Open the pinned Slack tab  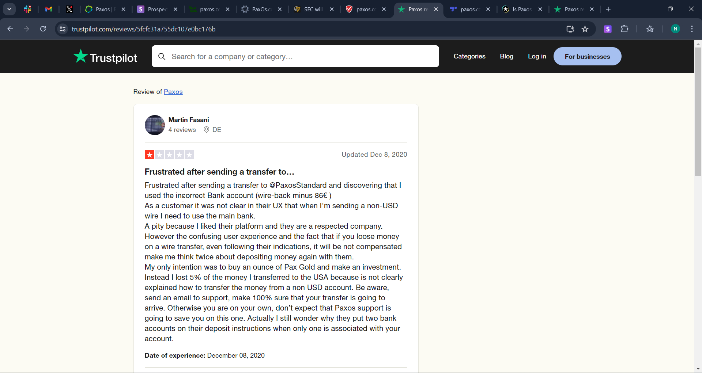[27, 9]
